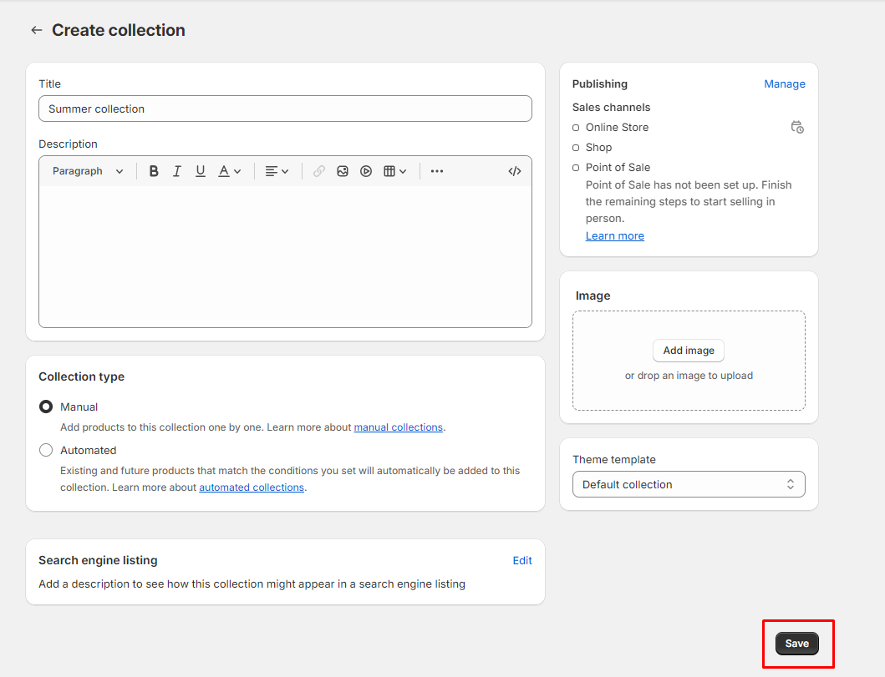The image size is (885, 677).
Task: Click the Summer collection title field
Action: point(284,109)
